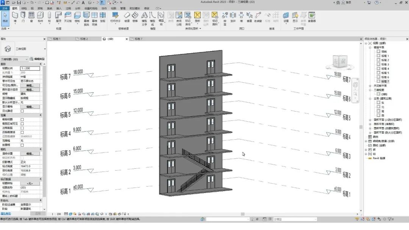
Task: Select the Curtain System (幕墙系统) tool
Action: [86, 19]
